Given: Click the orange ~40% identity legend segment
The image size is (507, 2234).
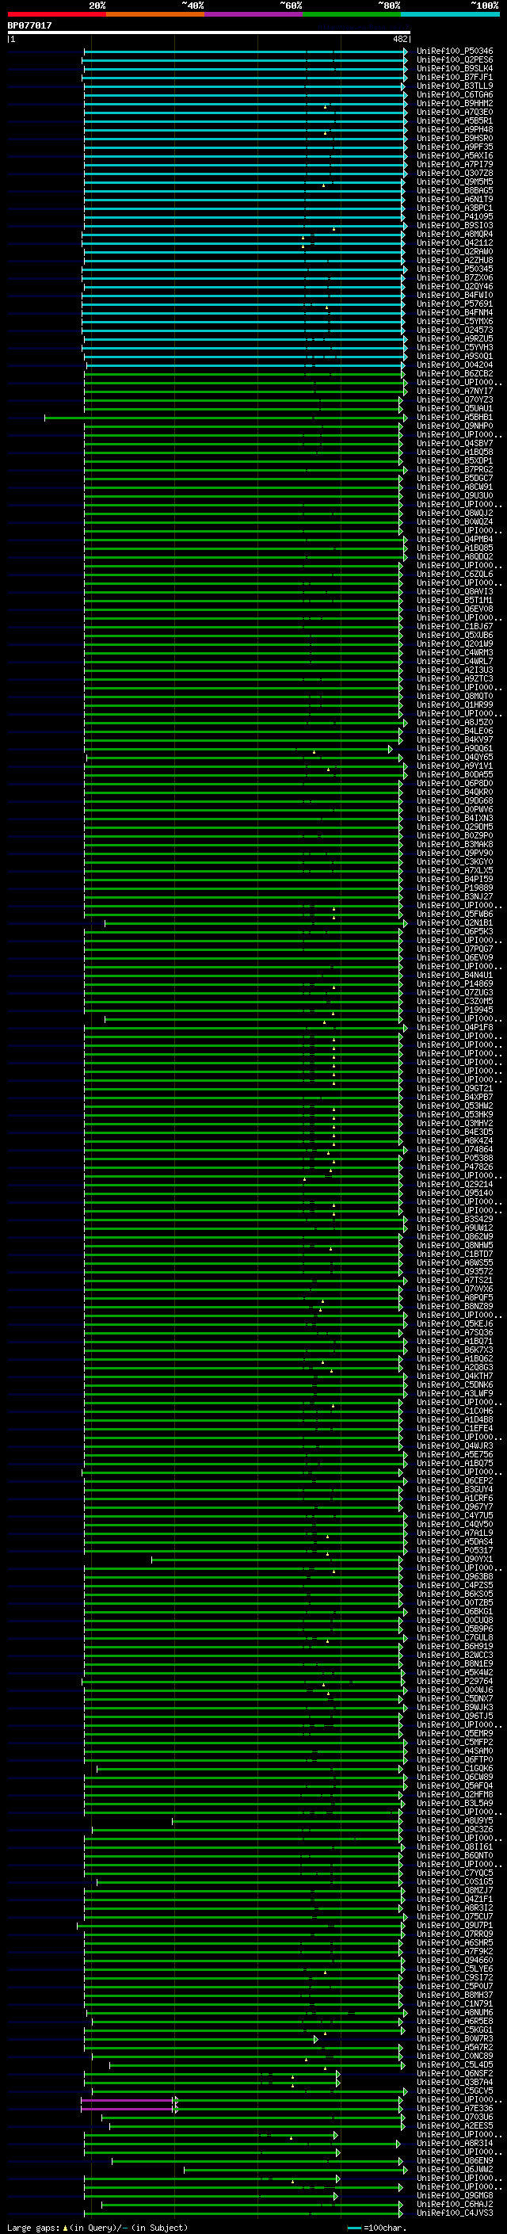Looking at the screenshot, I should [x=155, y=14].
